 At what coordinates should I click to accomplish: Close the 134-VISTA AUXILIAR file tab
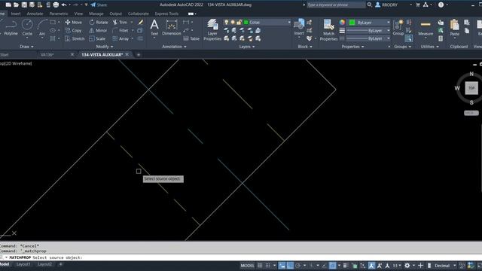[x=127, y=54]
